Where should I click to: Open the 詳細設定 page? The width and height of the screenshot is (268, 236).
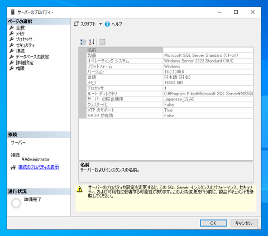pos(25,62)
